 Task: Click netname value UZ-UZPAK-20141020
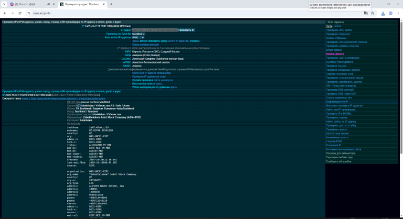click(x=101, y=130)
